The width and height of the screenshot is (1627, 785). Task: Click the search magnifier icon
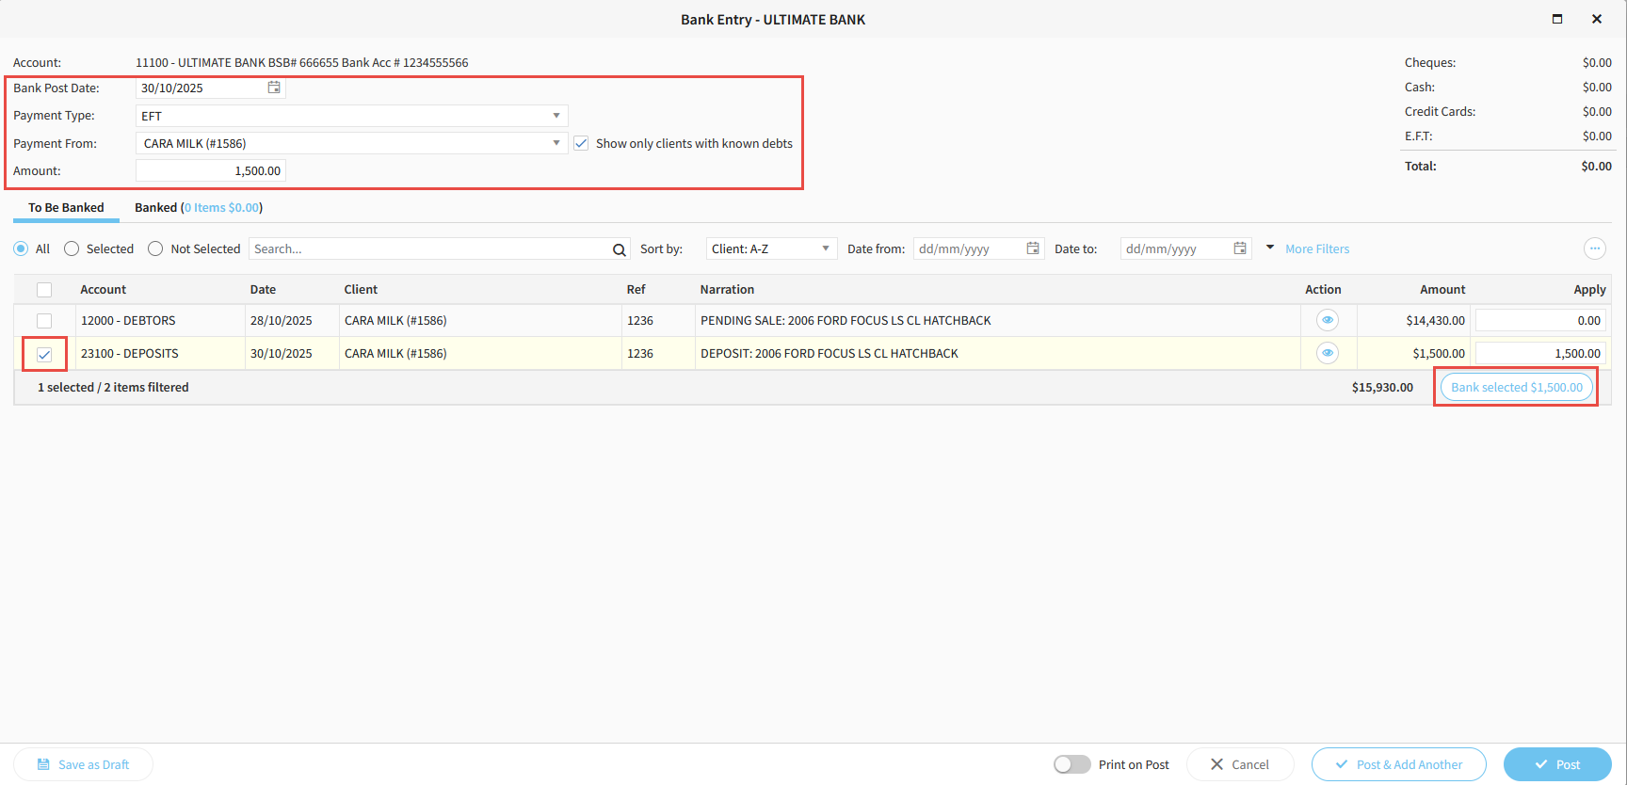[x=619, y=249]
